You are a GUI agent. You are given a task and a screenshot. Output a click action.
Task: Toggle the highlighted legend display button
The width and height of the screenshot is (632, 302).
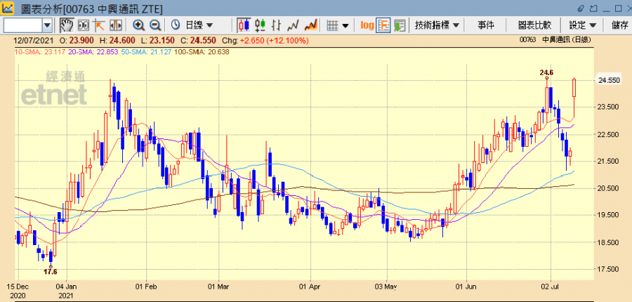384,25
